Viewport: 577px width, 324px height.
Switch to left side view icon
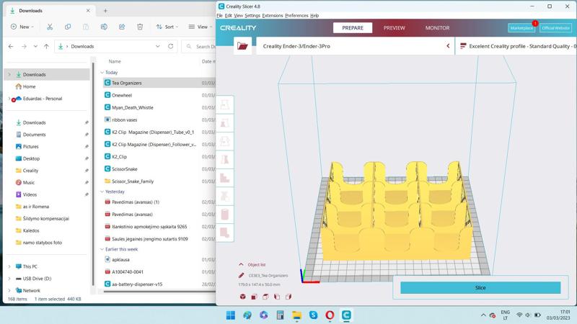(x=277, y=297)
